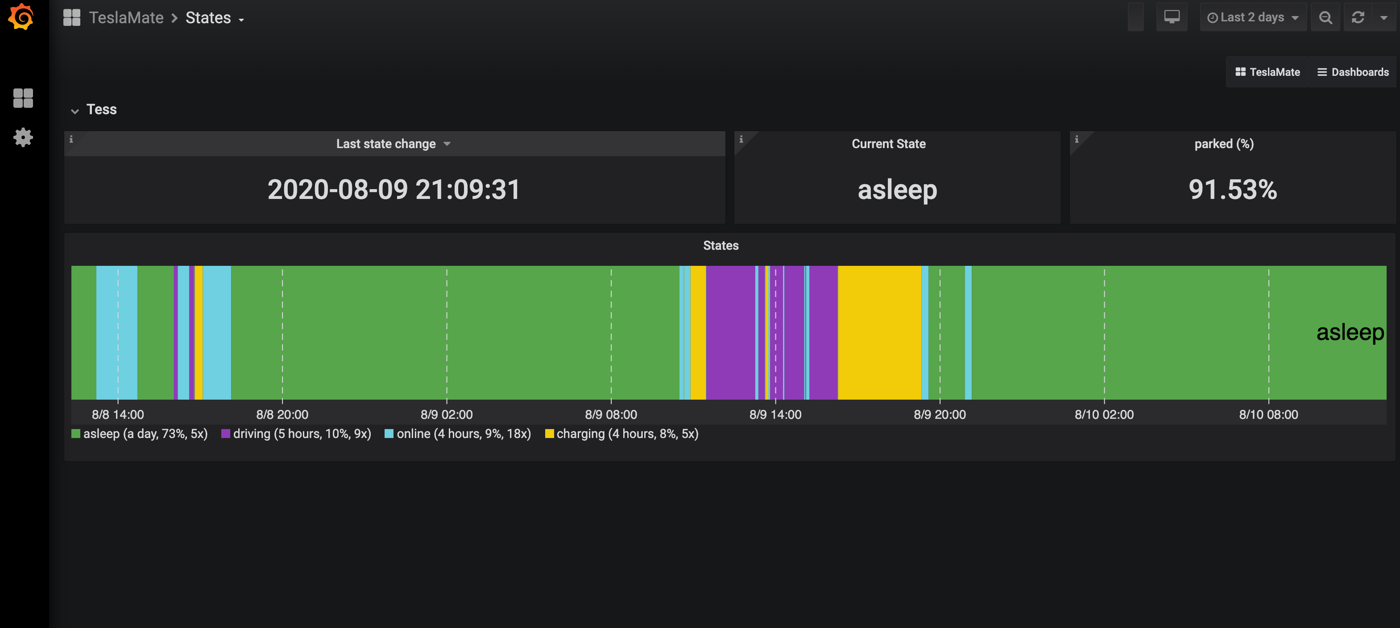
Task: Open the Last state change panel menu
Action: point(393,144)
